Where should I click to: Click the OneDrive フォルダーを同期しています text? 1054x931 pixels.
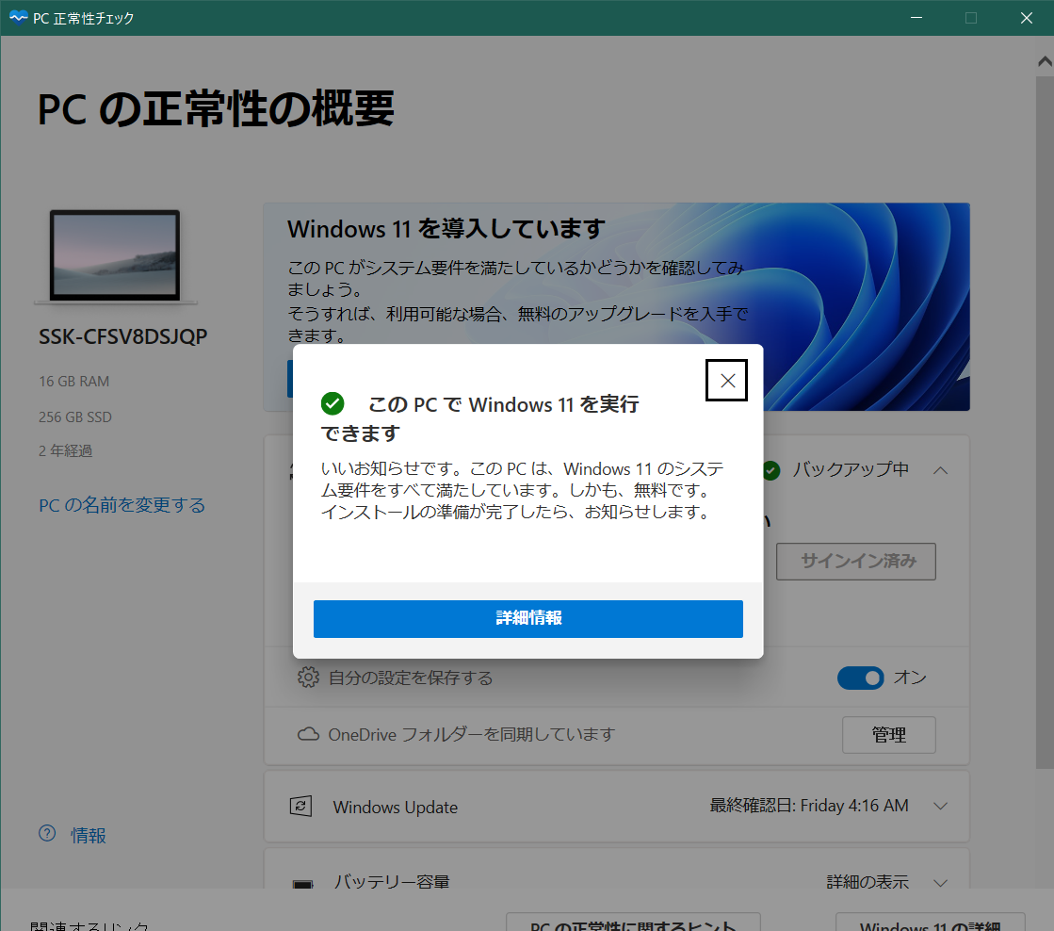(471, 734)
